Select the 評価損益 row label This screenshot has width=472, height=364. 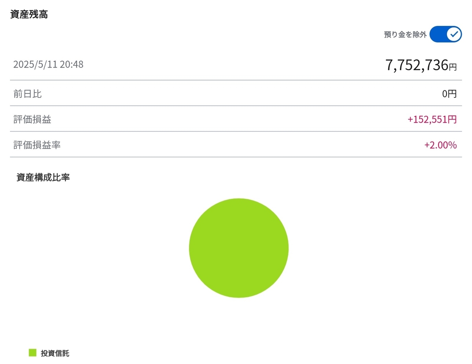point(32,119)
